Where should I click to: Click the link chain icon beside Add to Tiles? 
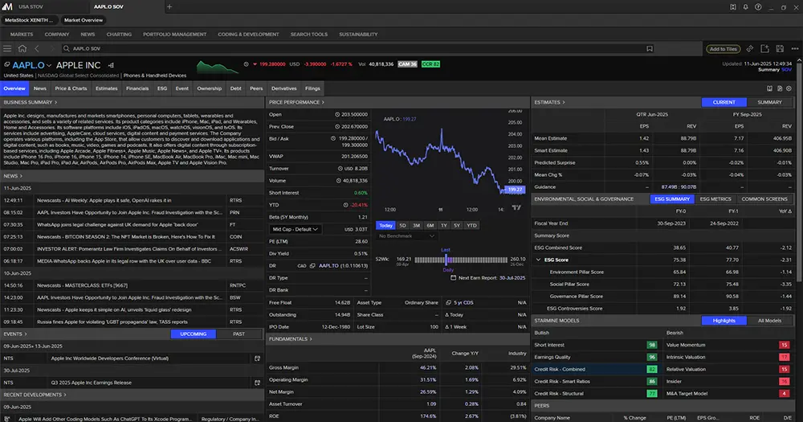coord(748,48)
